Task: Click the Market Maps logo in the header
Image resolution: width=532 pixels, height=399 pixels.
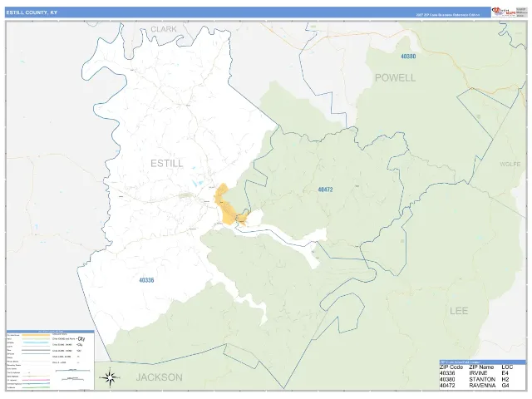Action: tap(504, 12)
